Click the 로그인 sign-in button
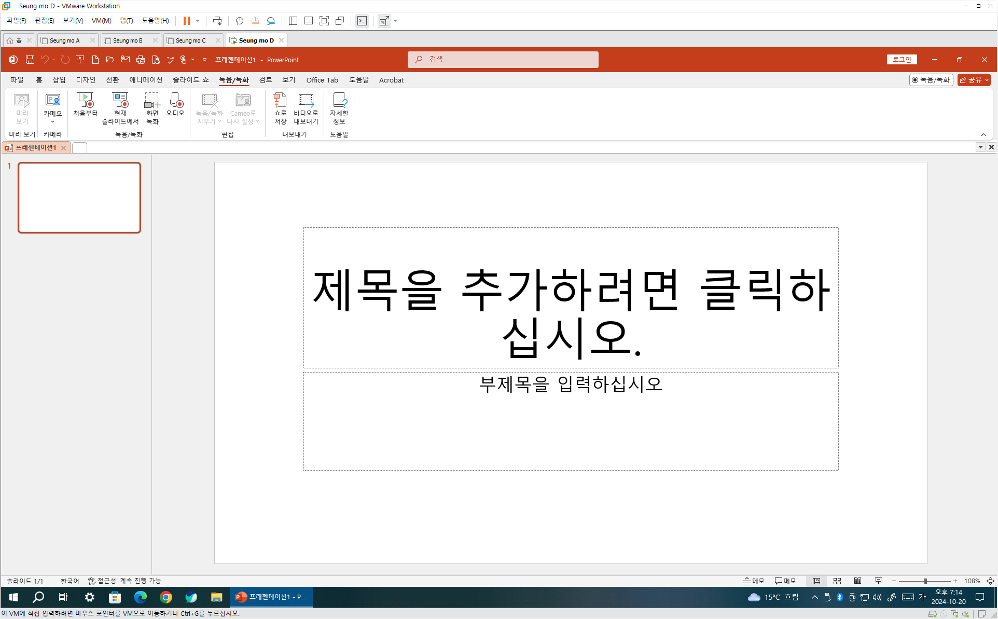The height and width of the screenshot is (619, 998). (x=902, y=60)
